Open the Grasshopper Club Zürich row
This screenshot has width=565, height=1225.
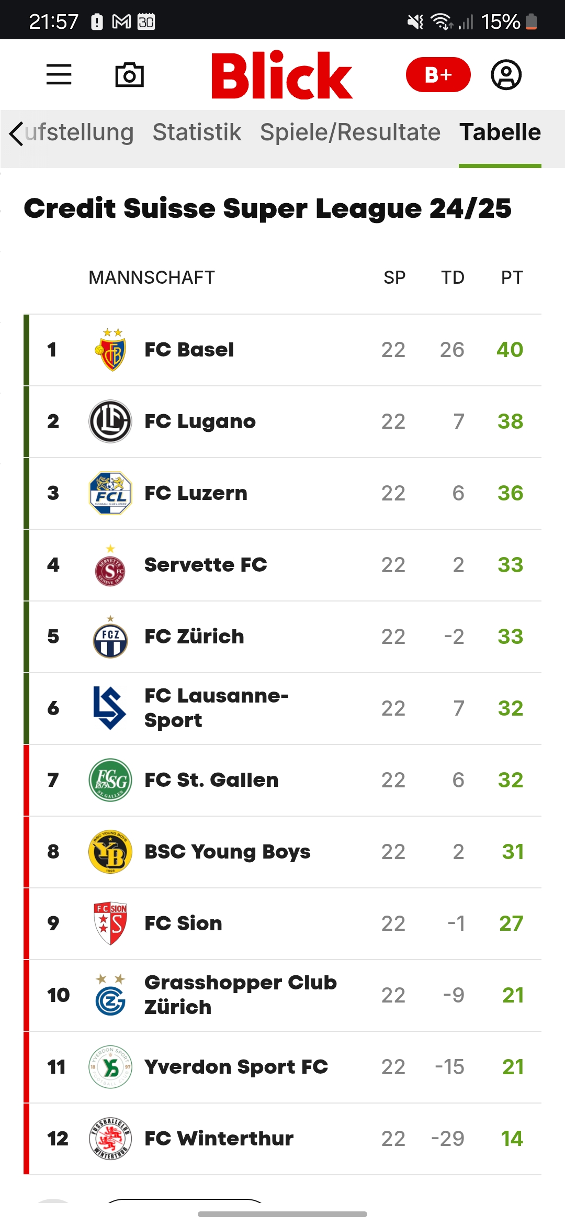point(241,995)
